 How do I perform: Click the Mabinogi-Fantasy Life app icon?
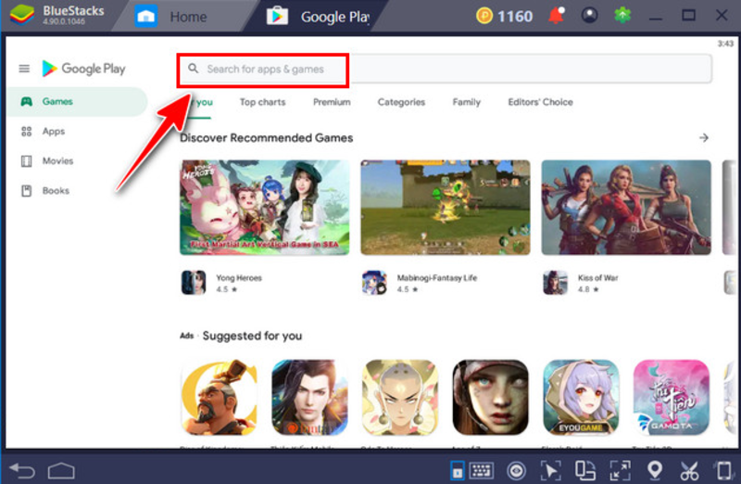point(374,283)
